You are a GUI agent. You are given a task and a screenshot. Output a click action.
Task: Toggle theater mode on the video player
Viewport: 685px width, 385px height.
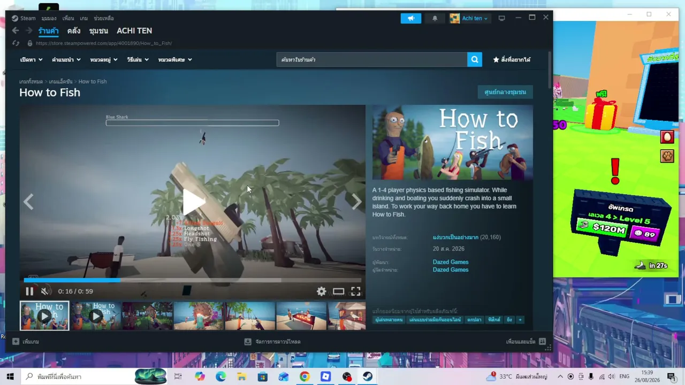tap(338, 291)
